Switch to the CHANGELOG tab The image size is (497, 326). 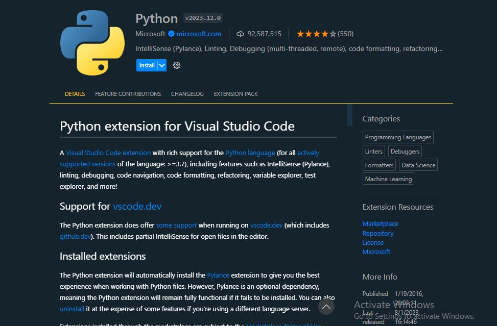[x=187, y=94]
